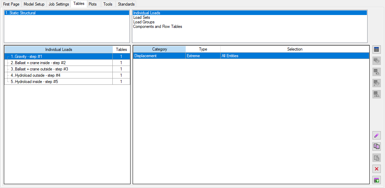
Task: Click the copy tables icon
Action: coord(376,147)
